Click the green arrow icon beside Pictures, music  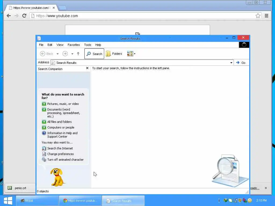tap(44, 104)
